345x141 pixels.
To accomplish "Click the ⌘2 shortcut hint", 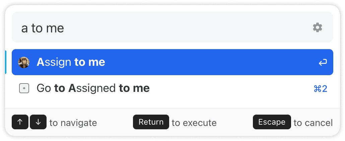I will [320, 89].
